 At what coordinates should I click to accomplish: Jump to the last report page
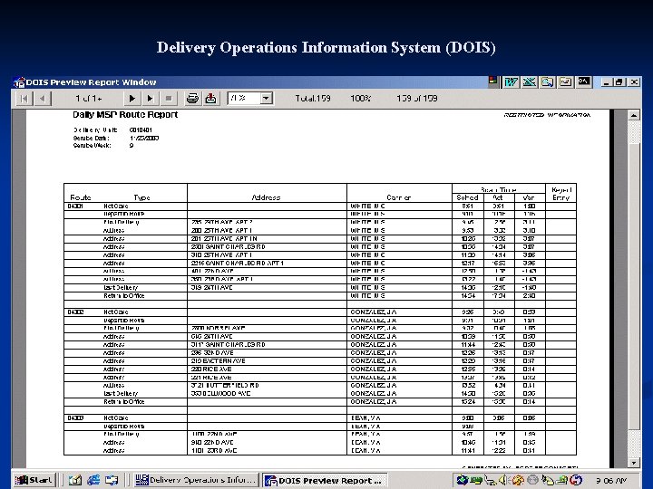[x=150, y=99]
